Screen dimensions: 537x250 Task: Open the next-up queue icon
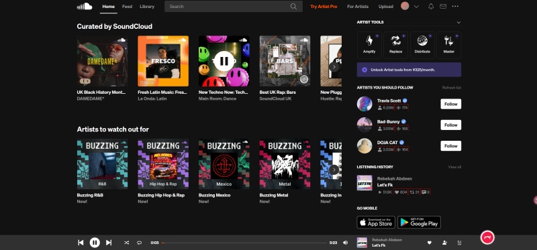459,243
